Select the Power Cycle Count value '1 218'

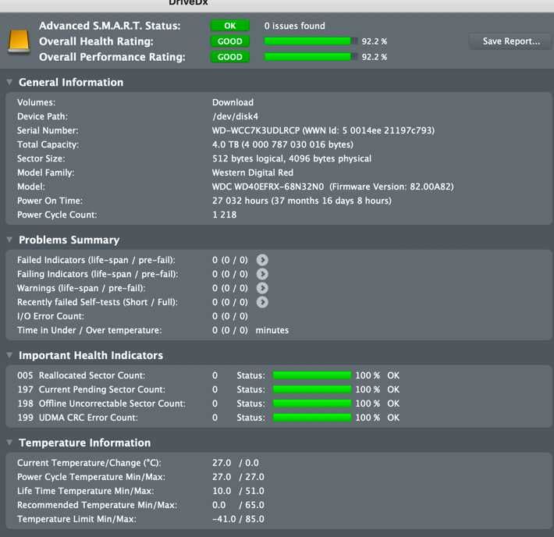[225, 215]
